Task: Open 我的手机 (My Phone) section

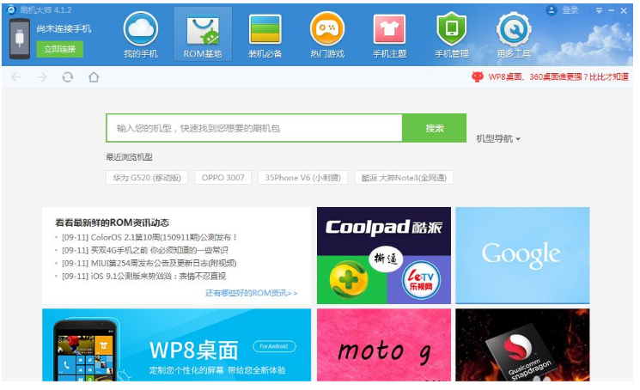Action: [140, 34]
